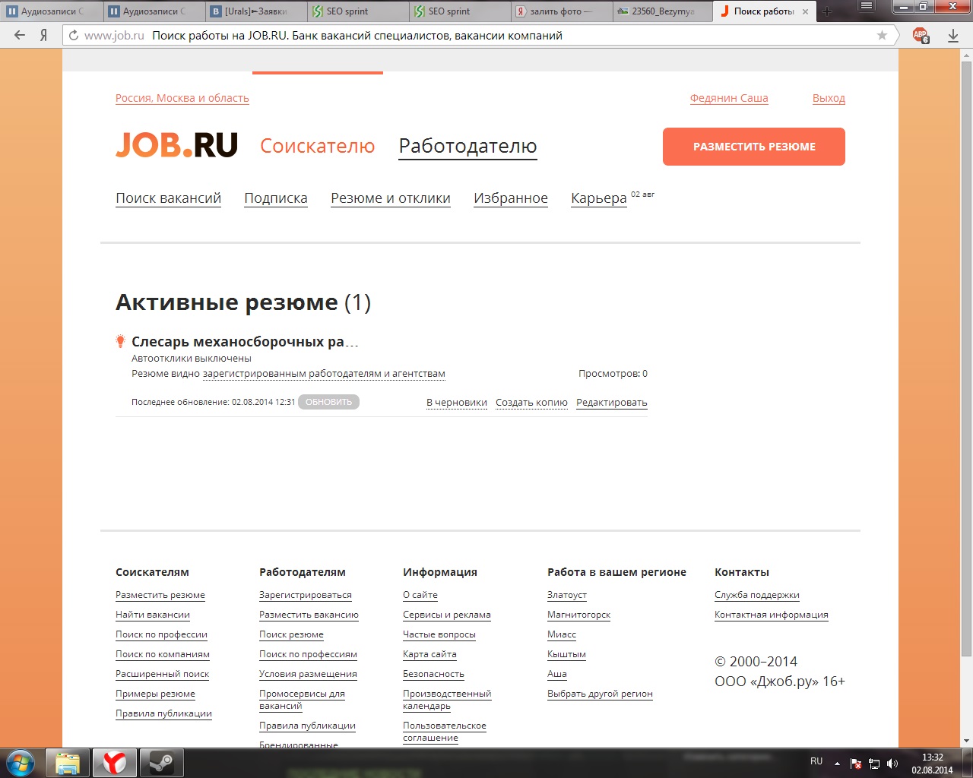Open footer link Расширенный поиск

coord(162,674)
